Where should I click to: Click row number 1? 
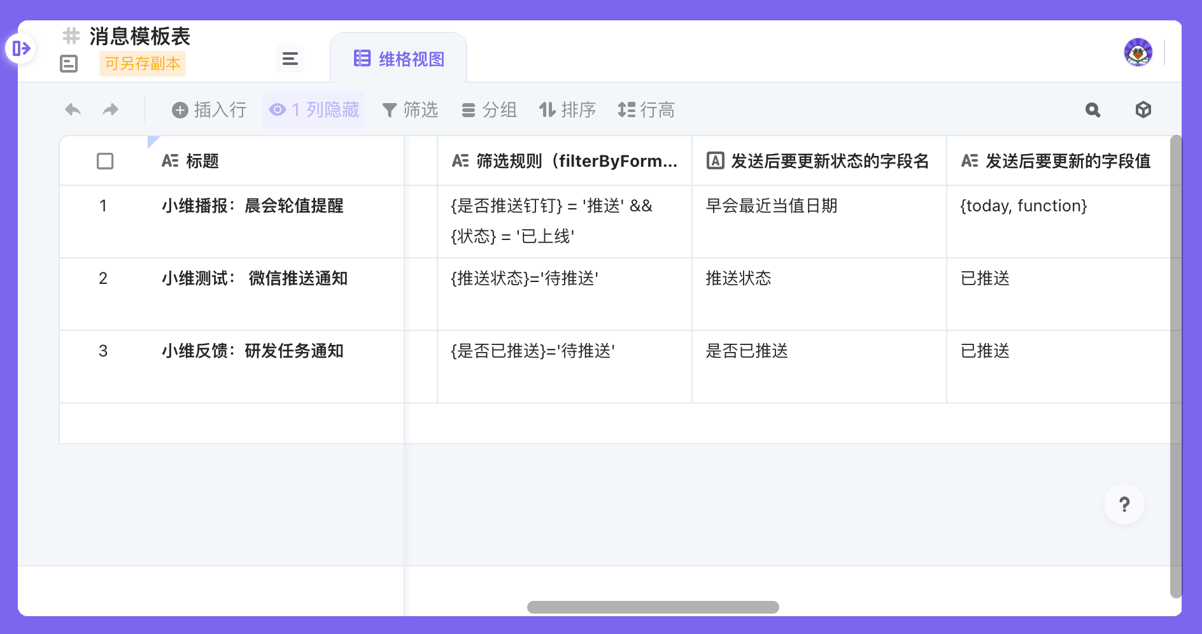103,206
